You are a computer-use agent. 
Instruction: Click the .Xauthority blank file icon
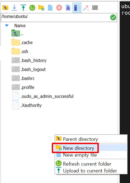point(16,105)
